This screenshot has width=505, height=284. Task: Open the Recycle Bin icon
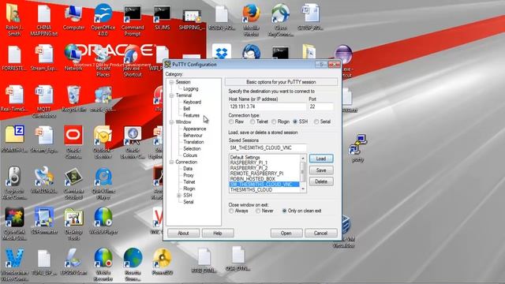(x=73, y=99)
